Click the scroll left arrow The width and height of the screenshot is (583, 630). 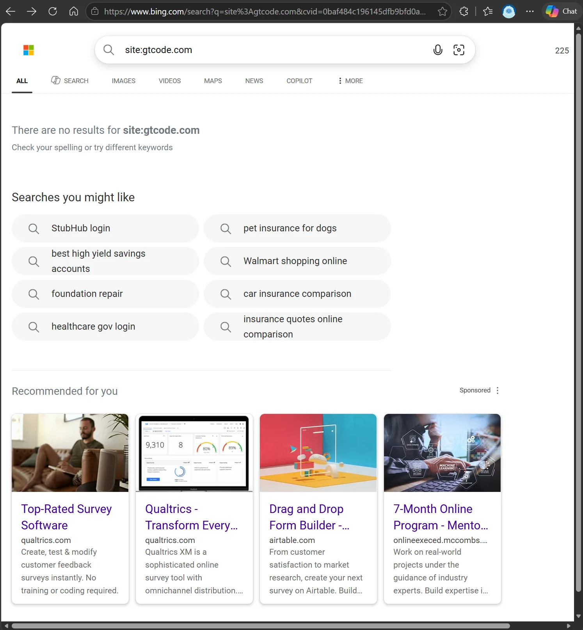pos(6,626)
